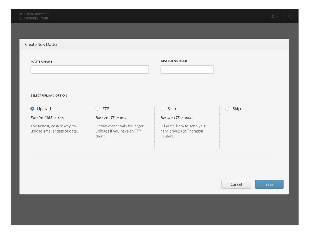Pick the Skip radio button
Viewport: 309px width, 237px height.
coord(227,109)
